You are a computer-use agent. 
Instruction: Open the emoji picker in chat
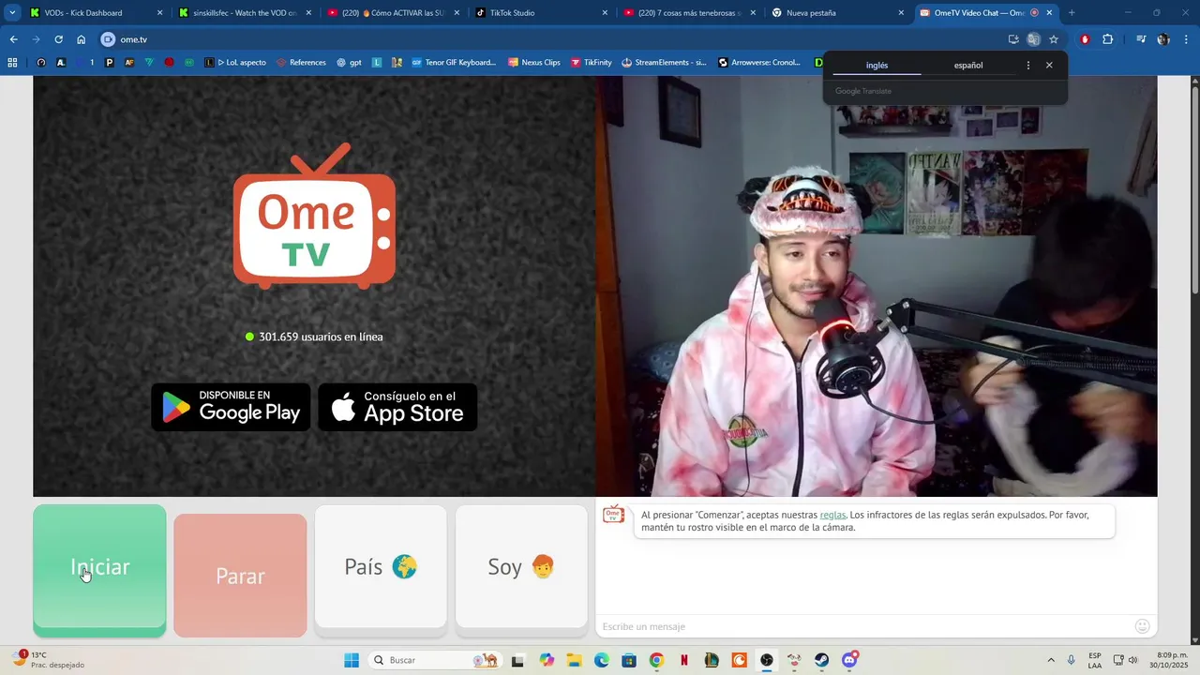tap(1142, 626)
